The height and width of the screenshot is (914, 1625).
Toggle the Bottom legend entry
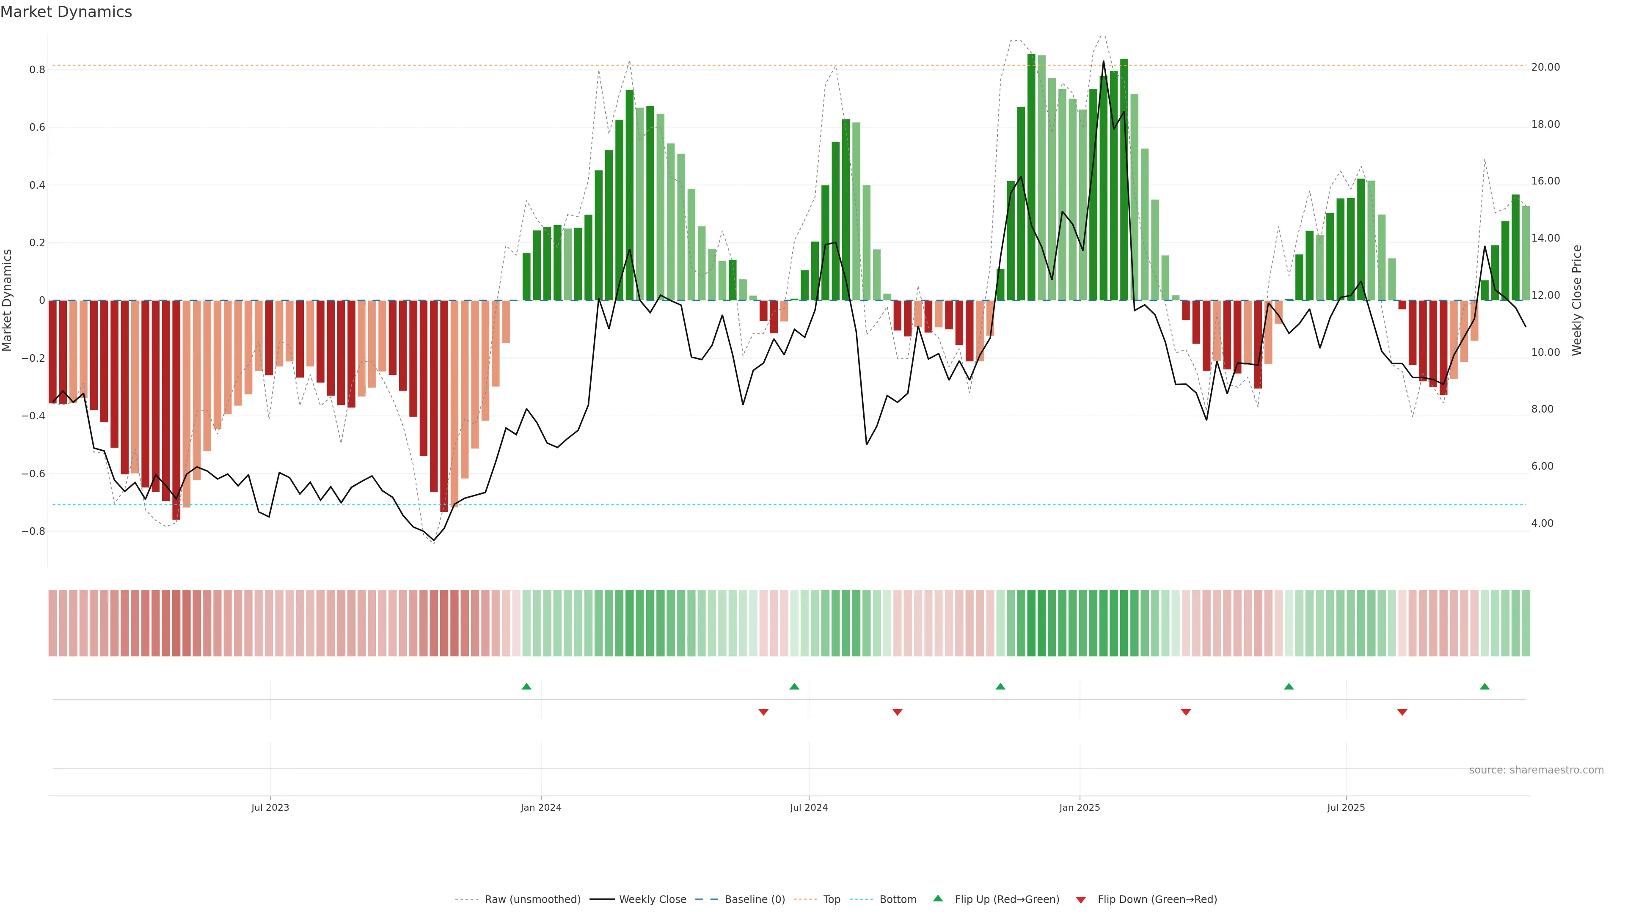coord(898,900)
